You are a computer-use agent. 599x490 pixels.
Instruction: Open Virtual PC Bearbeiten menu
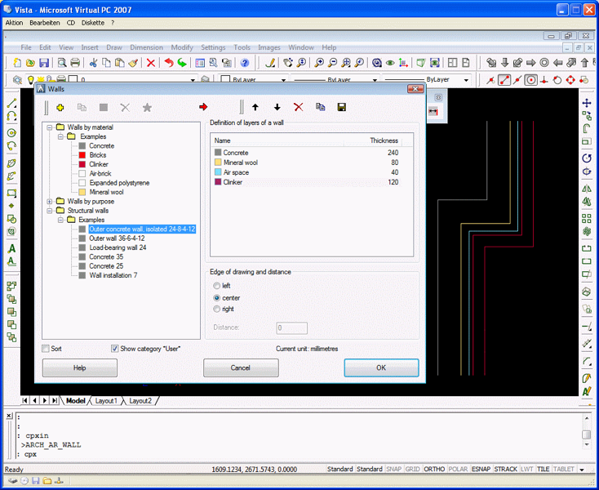click(45, 23)
